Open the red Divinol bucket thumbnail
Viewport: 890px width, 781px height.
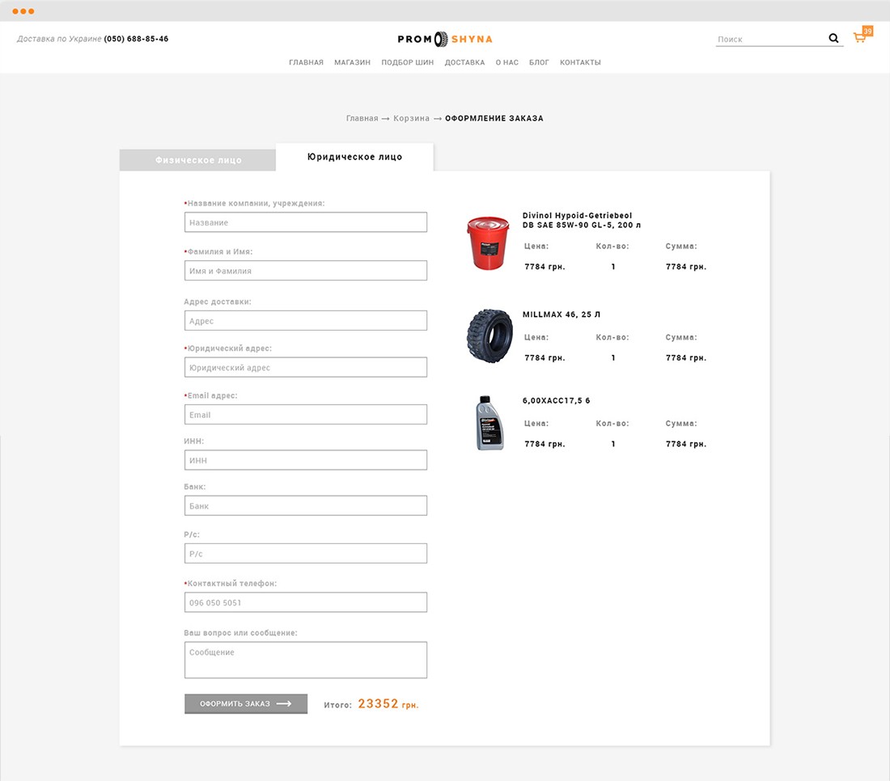point(488,243)
